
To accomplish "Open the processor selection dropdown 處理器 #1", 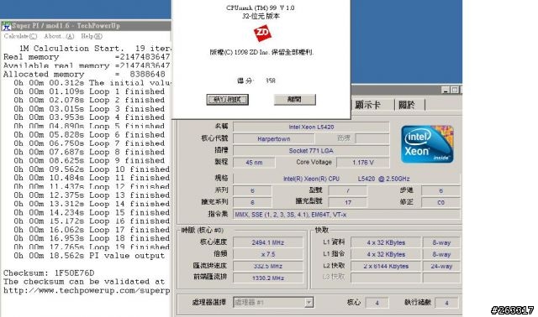I will 273,302.
